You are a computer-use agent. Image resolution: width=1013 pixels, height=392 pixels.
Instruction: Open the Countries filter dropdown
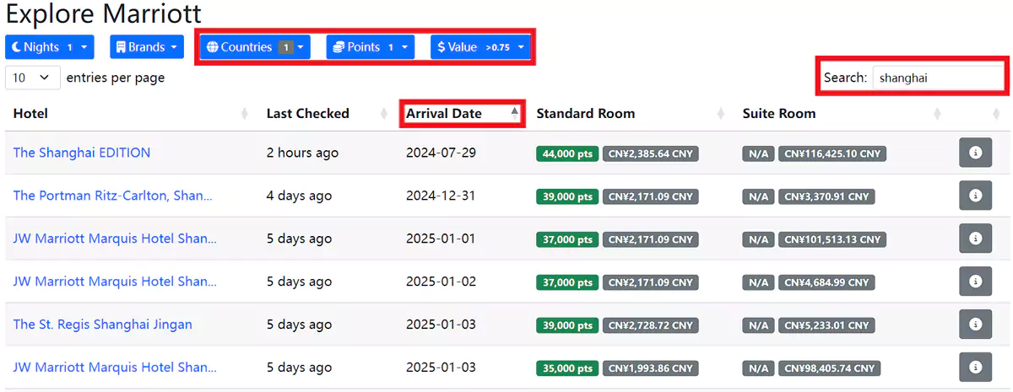pyautogui.click(x=254, y=47)
